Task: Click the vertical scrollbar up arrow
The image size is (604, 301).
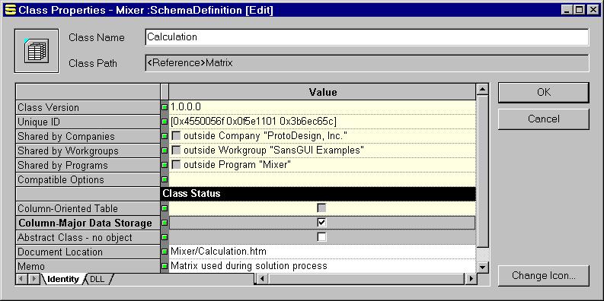Action: coord(483,90)
